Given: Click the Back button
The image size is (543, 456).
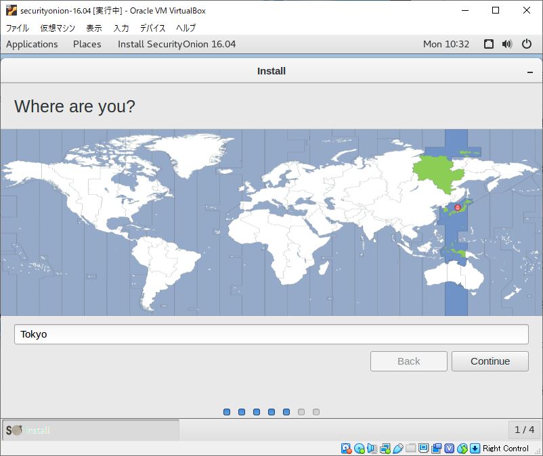Looking at the screenshot, I should 409,361.
